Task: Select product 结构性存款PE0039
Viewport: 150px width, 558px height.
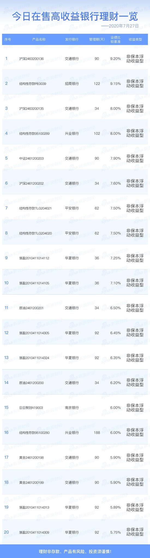Action: [33, 84]
